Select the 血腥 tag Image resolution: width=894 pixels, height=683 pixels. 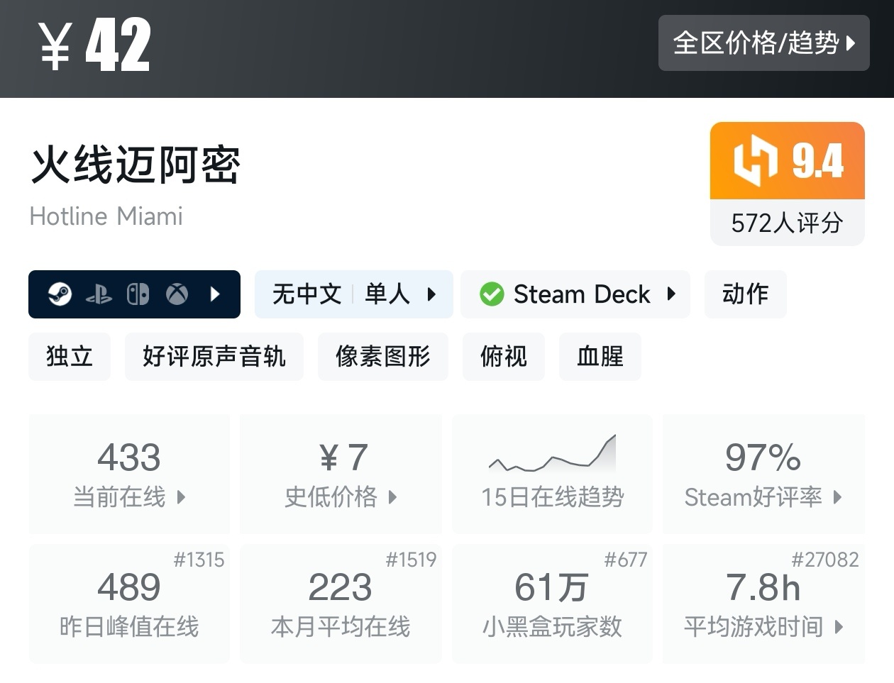click(600, 356)
